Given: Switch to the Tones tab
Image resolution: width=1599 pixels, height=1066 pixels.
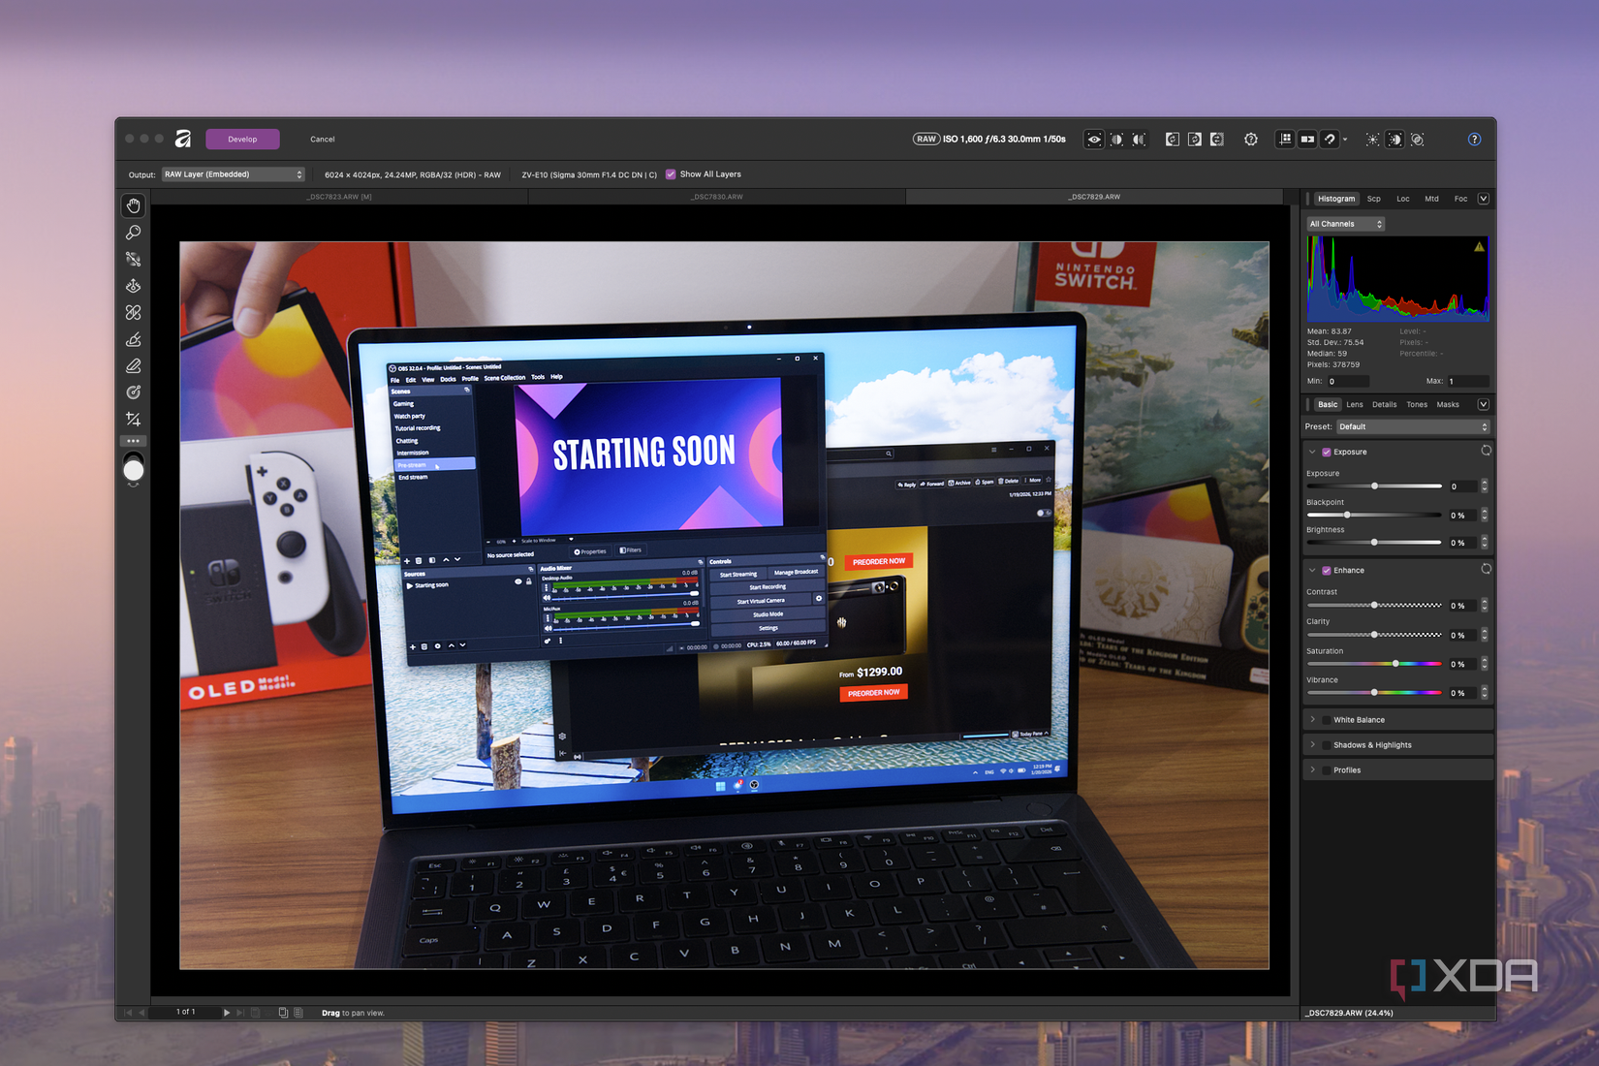Looking at the screenshot, I should point(1417,404).
